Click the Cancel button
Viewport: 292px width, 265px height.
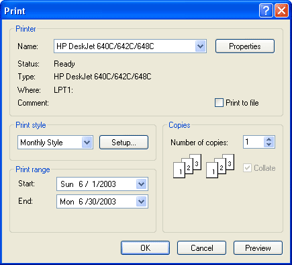[x=201, y=248]
